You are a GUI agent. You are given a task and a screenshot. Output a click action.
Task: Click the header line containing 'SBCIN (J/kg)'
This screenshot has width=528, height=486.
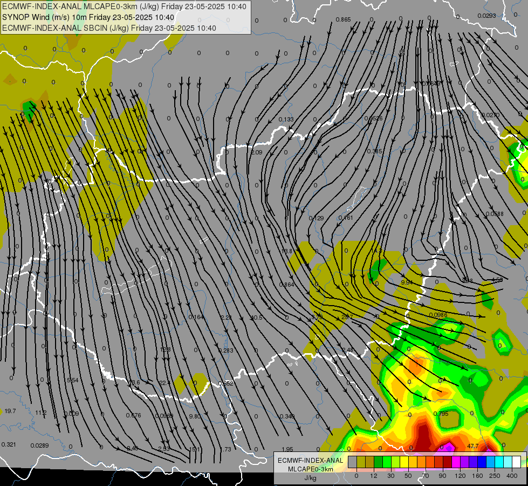point(109,28)
